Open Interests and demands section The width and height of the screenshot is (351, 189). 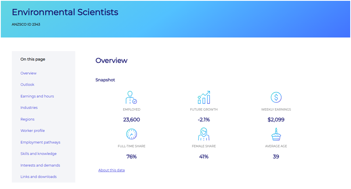coord(40,165)
